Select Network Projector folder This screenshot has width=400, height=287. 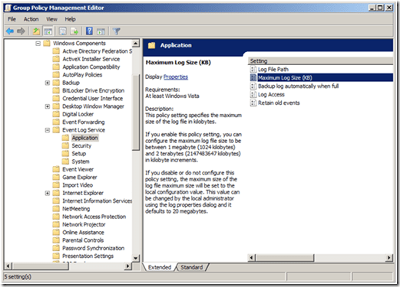pyautogui.click(x=84, y=224)
